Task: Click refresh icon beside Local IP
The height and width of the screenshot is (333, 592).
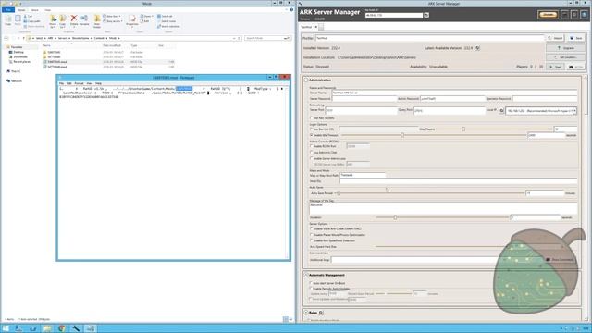Action: 501,111
